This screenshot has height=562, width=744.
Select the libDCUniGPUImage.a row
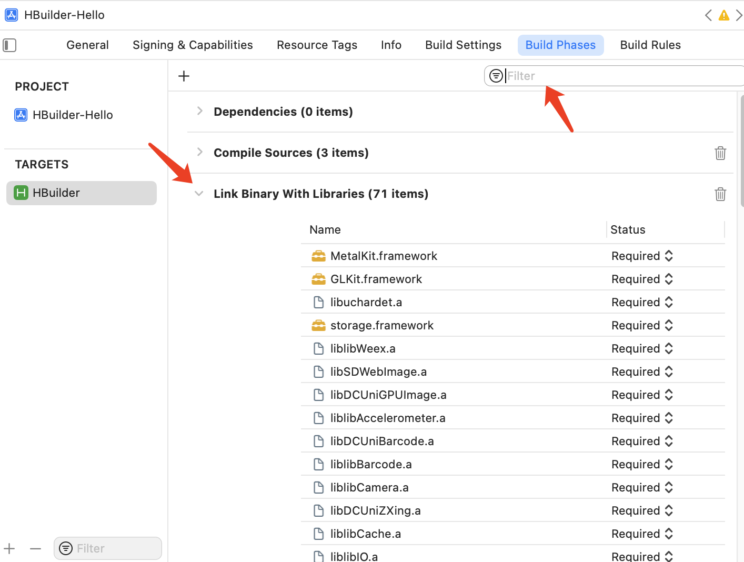(x=513, y=395)
